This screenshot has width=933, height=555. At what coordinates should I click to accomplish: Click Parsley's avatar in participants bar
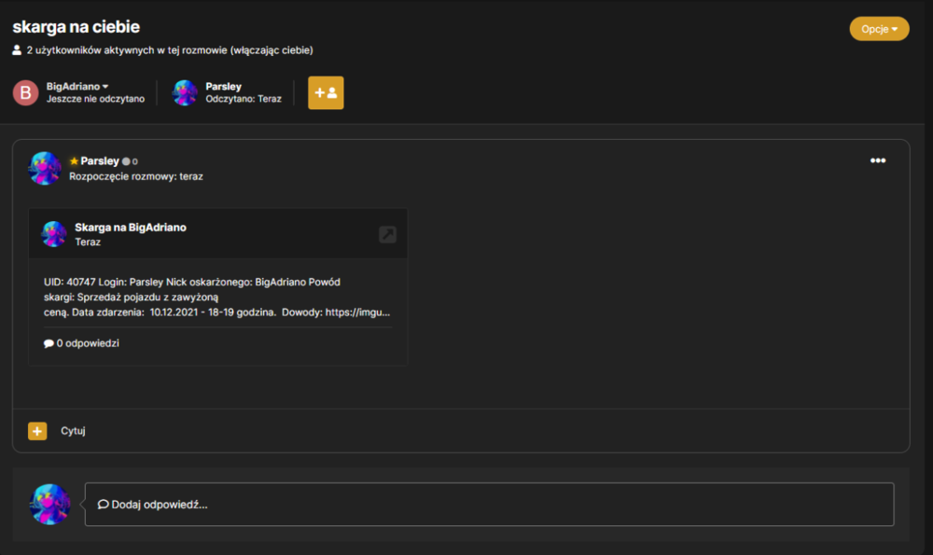point(185,92)
